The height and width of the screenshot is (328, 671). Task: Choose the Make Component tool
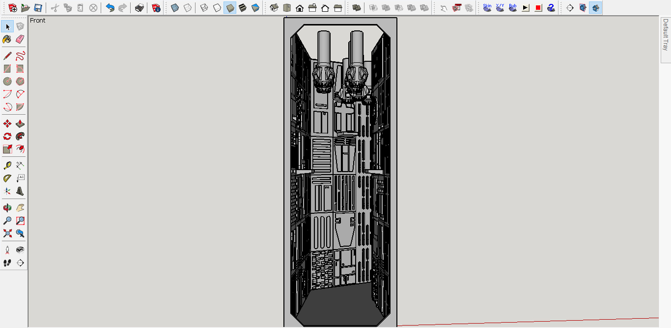(x=20, y=26)
